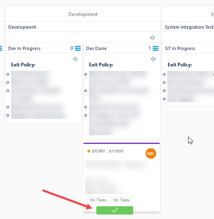Open the Dev In Progress column menu icon
The height and width of the screenshot is (219, 214).
click(77, 48)
